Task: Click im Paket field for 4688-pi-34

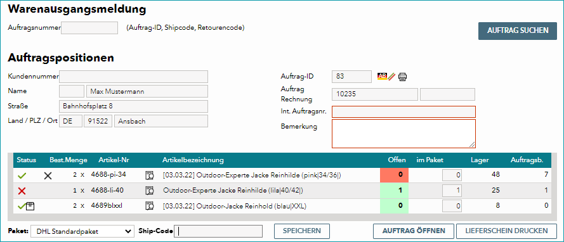Action: pyautogui.click(x=452, y=175)
